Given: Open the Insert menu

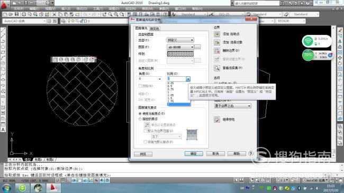Looking at the screenshot, I should click(x=66, y=9).
